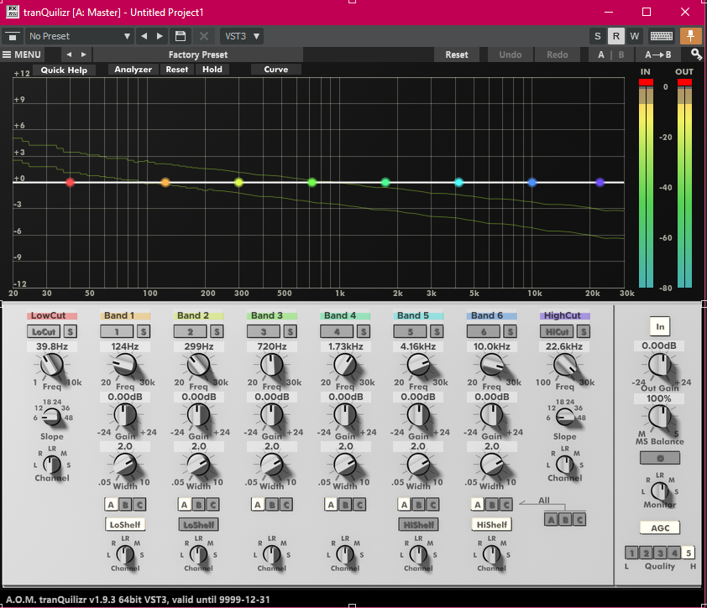This screenshot has height=608, width=707.
Task: Open the No Preset dropdown
Action: pyautogui.click(x=80, y=36)
